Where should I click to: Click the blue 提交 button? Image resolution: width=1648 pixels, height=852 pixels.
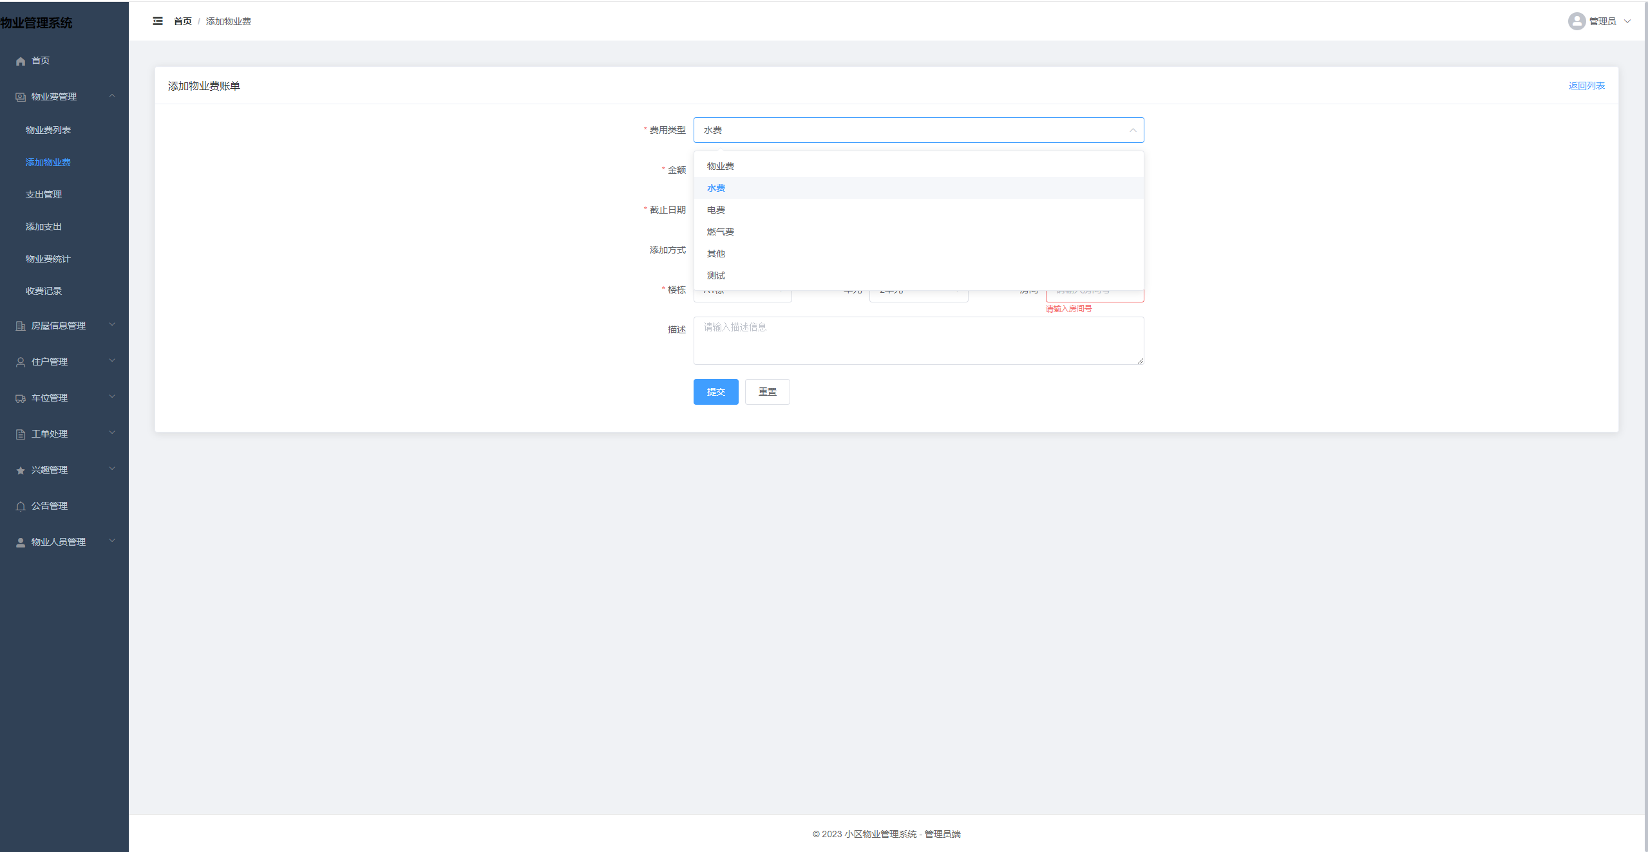715,392
